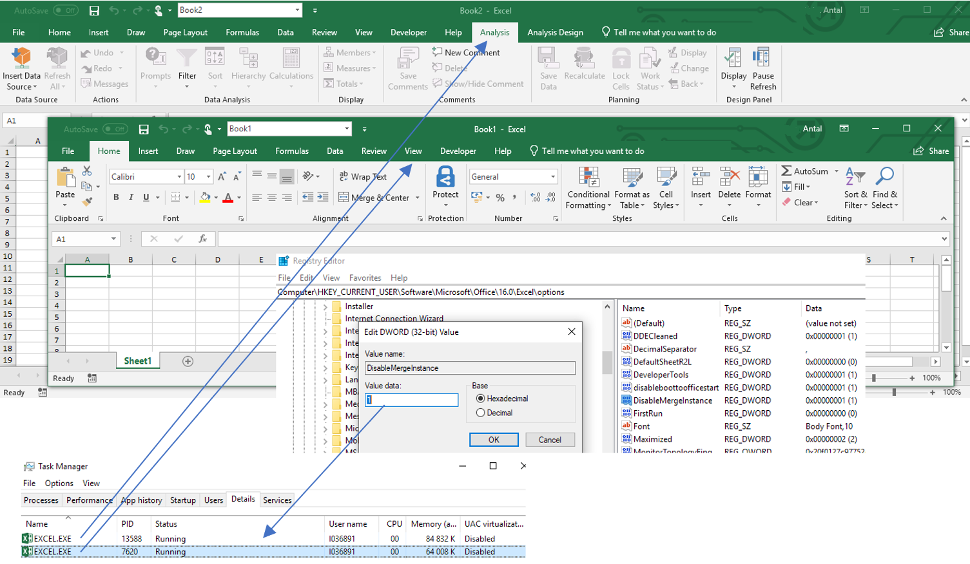Expand Installer key in Registry Editor tree
This screenshot has width=970, height=564.
click(325, 307)
